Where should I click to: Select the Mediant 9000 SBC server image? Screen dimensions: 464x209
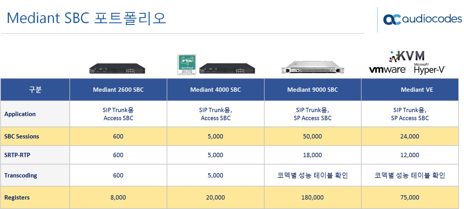point(312,67)
